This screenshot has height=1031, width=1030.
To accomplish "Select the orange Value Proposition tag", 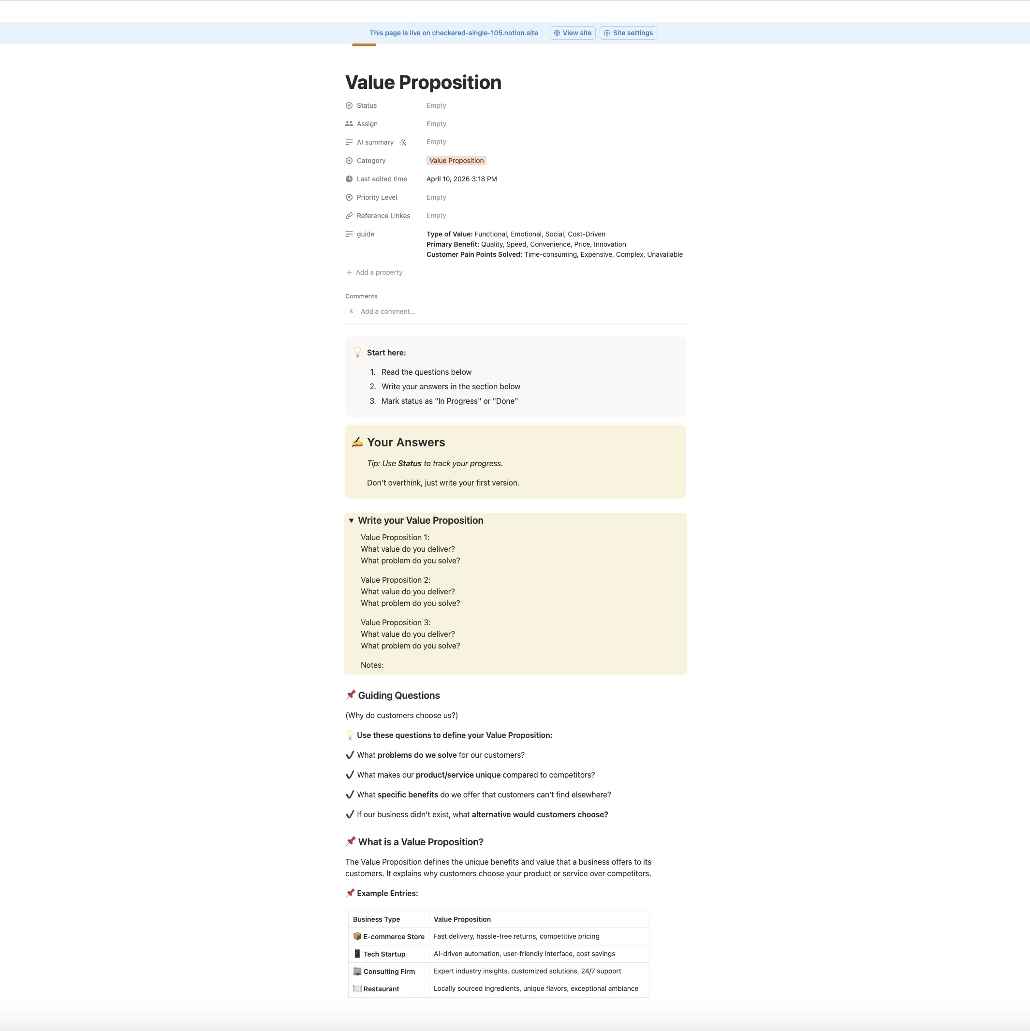I will (456, 160).
